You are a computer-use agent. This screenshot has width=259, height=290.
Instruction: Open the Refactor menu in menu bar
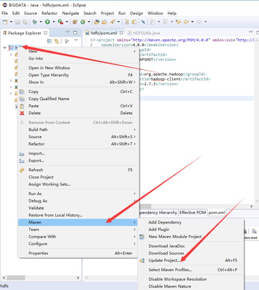click(49, 13)
